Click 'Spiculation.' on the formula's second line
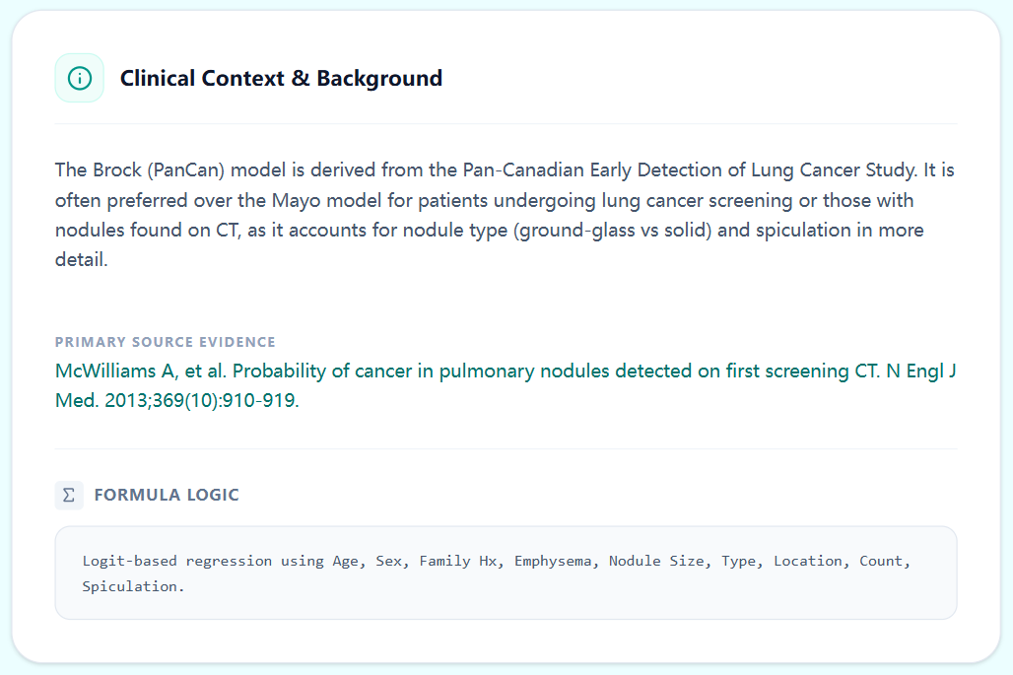Viewport: 1013px width, 675px height. [133, 586]
